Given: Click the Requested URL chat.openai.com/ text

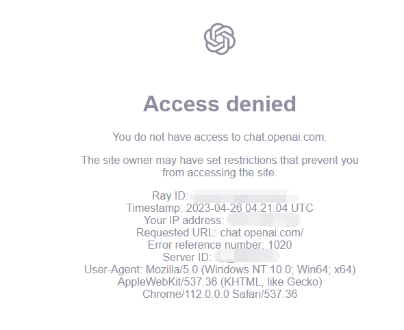Looking at the screenshot, I should coord(220,232).
